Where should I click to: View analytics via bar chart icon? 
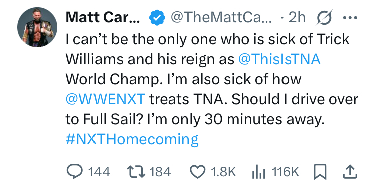pos(259,172)
